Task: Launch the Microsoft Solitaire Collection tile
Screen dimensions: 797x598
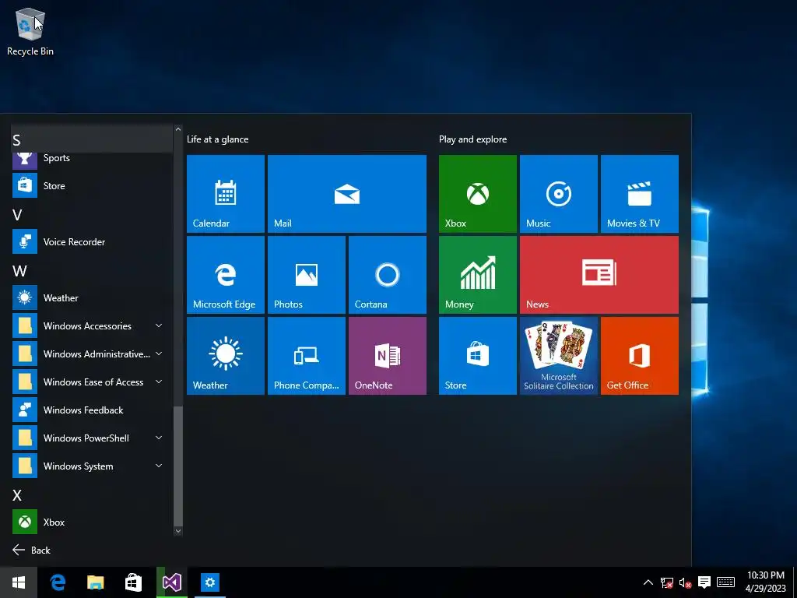Action: (x=559, y=355)
